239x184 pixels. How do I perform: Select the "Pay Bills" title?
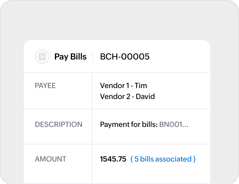(70, 57)
